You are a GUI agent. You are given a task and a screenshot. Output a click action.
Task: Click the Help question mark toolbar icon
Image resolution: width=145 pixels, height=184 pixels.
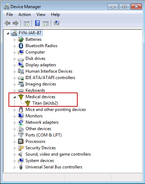[37, 23]
